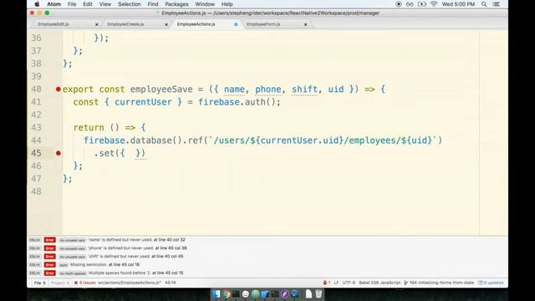The image size is (535, 301).
Task: Open Notification Center list icon
Action: [x=497, y=4]
